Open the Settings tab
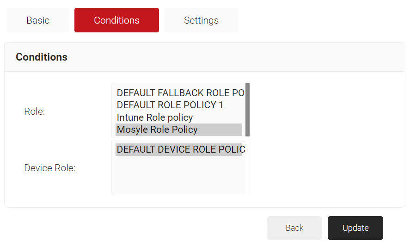410x247 pixels. (201, 20)
